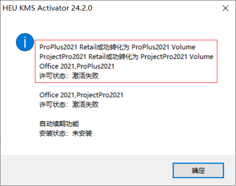Select the ProPlus2021 Retail conversion line
Image resolution: width=236 pixels, height=186 pixels.
[x=118, y=47]
